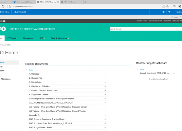Click in the Search this site field
Screen dimensions: 182x131
coord(146,29)
